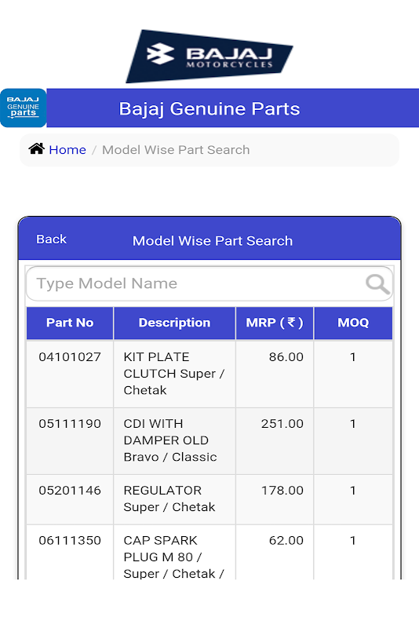Click the magnifying glass search icon
Screen dimensions: 419x628
(377, 284)
